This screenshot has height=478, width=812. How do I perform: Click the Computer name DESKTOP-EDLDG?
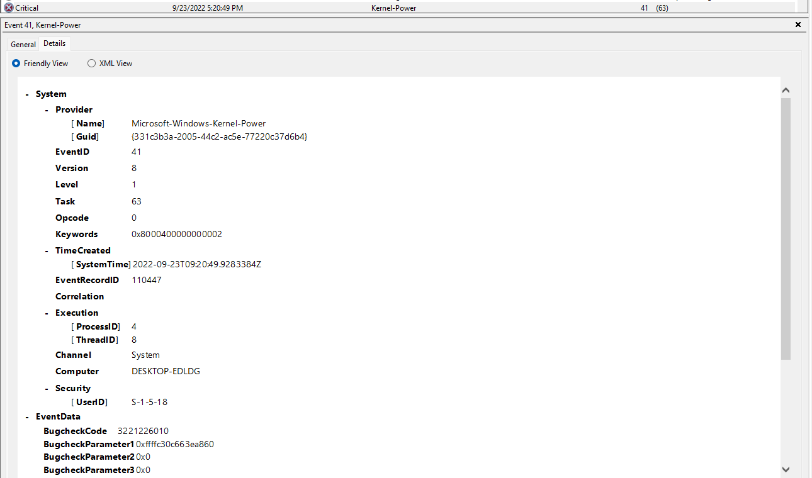[x=166, y=372]
